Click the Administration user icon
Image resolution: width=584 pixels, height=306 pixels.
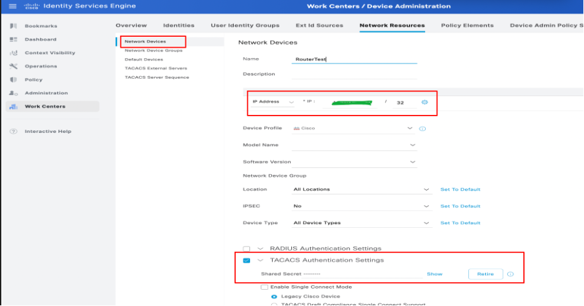point(14,93)
